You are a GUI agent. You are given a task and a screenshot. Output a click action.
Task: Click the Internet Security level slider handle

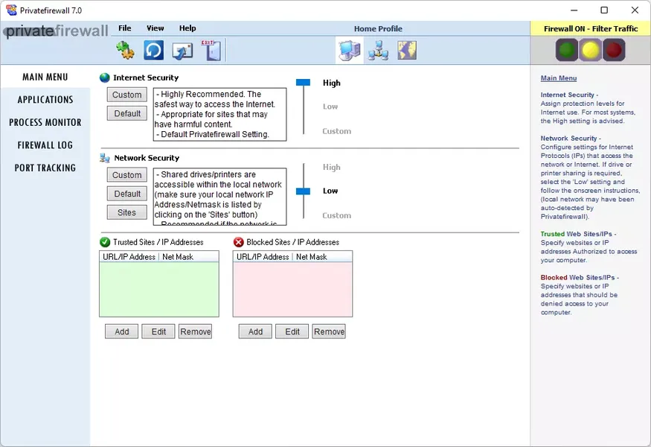pyautogui.click(x=303, y=83)
